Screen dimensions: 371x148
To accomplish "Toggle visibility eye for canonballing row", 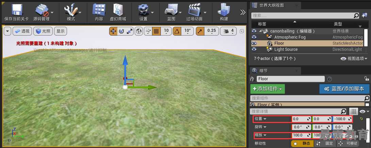I will click(254, 31).
